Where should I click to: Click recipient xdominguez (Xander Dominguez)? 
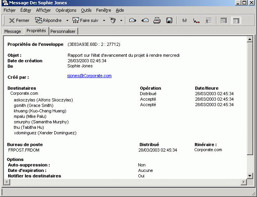pos(45,133)
